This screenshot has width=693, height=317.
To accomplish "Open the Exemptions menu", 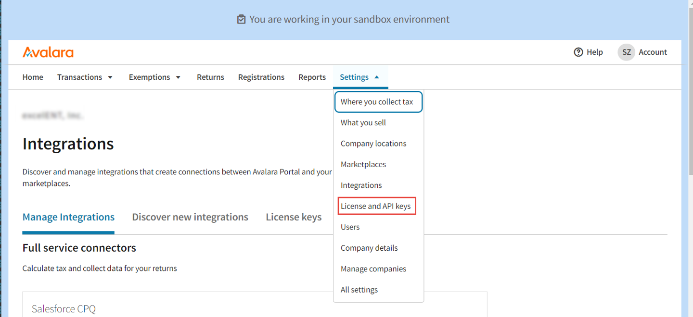I will (x=149, y=77).
